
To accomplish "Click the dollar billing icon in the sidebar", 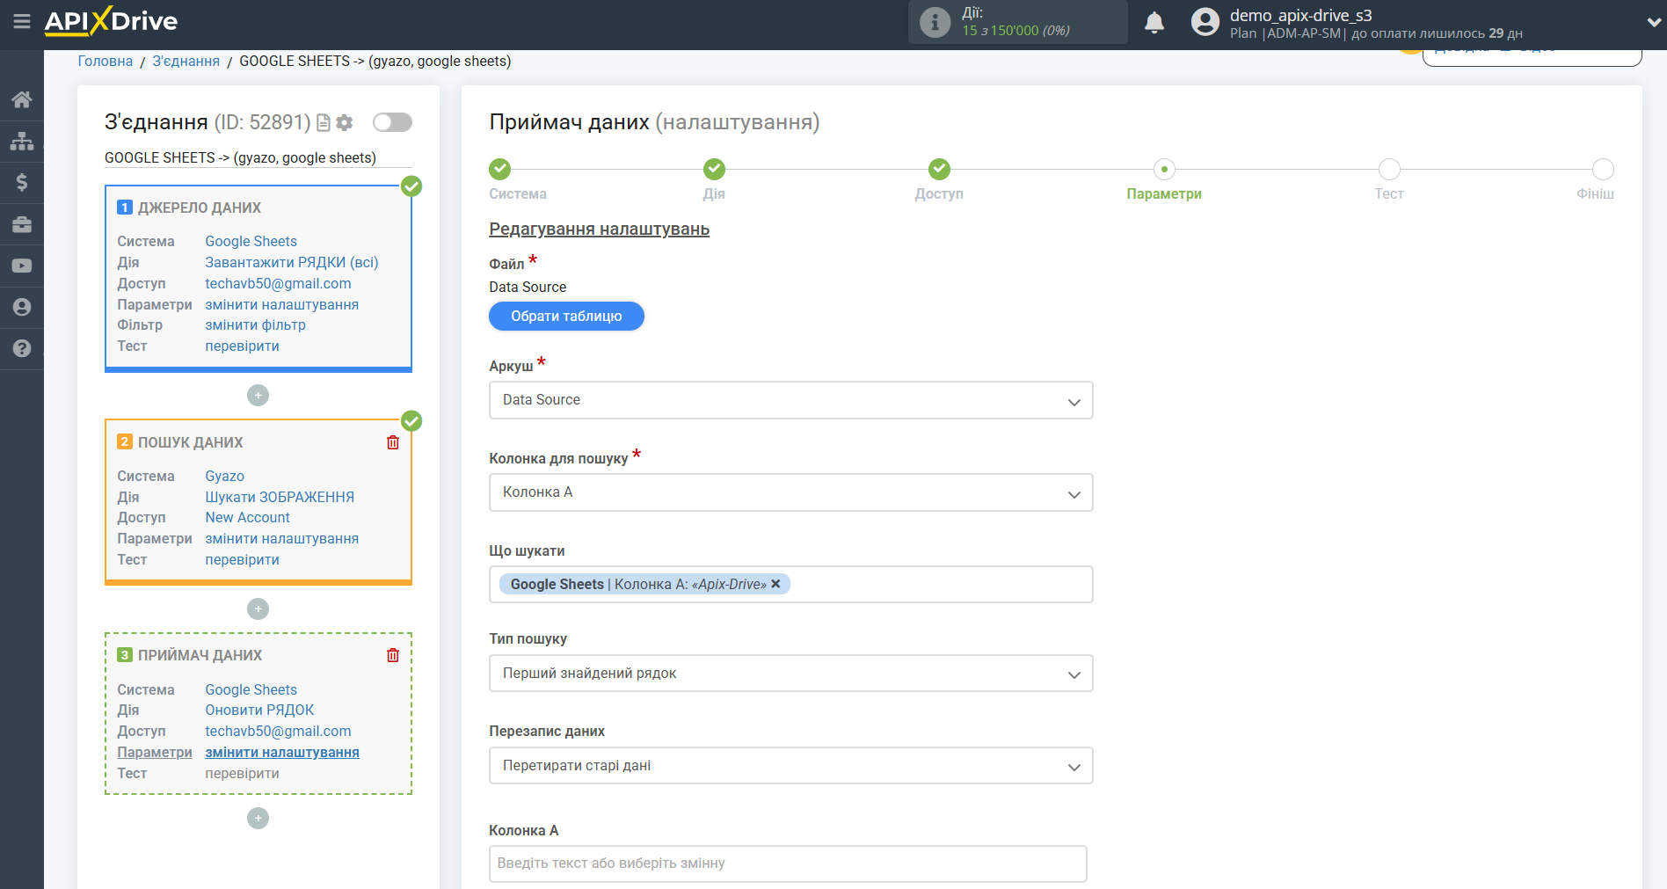I will pyautogui.click(x=22, y=182).
